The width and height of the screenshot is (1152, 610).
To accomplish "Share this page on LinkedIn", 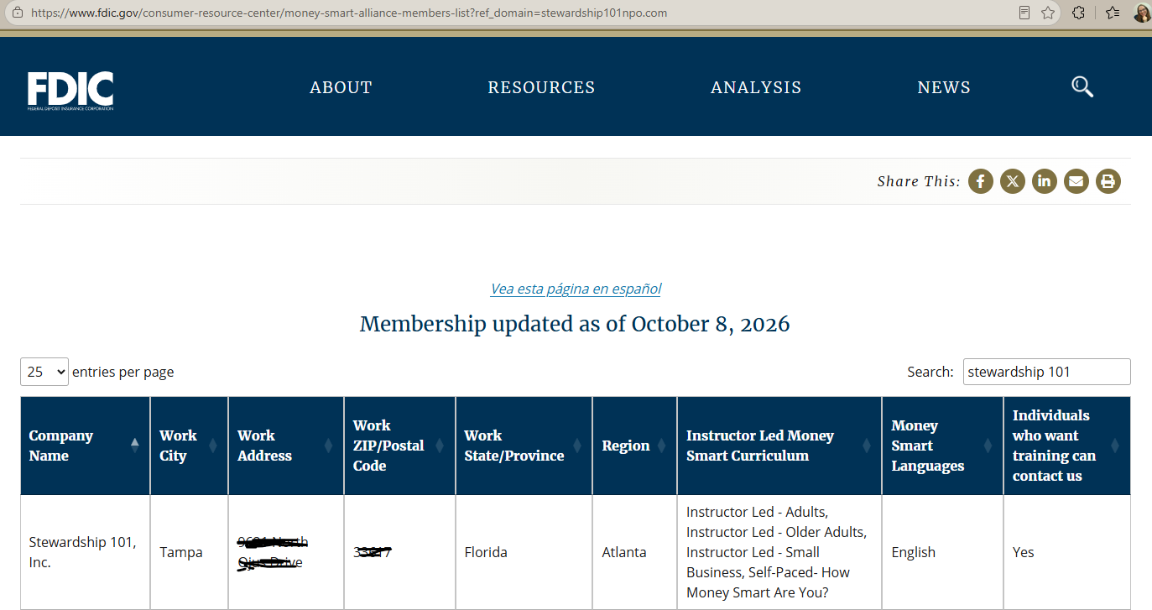I will 1045,181.
